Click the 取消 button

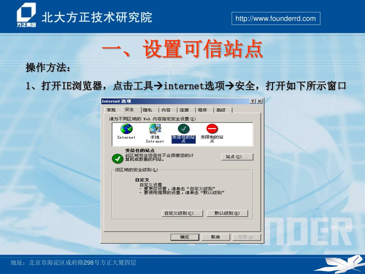click(216, 237)
